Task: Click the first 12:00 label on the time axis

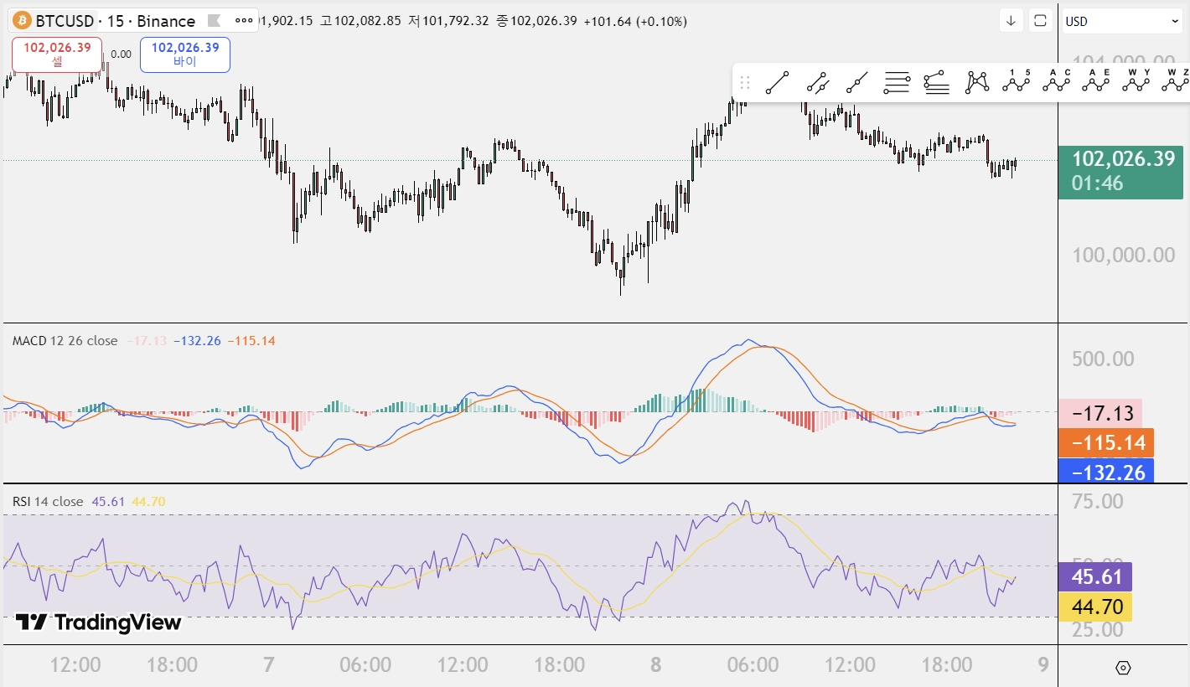Action: [75, 665]
